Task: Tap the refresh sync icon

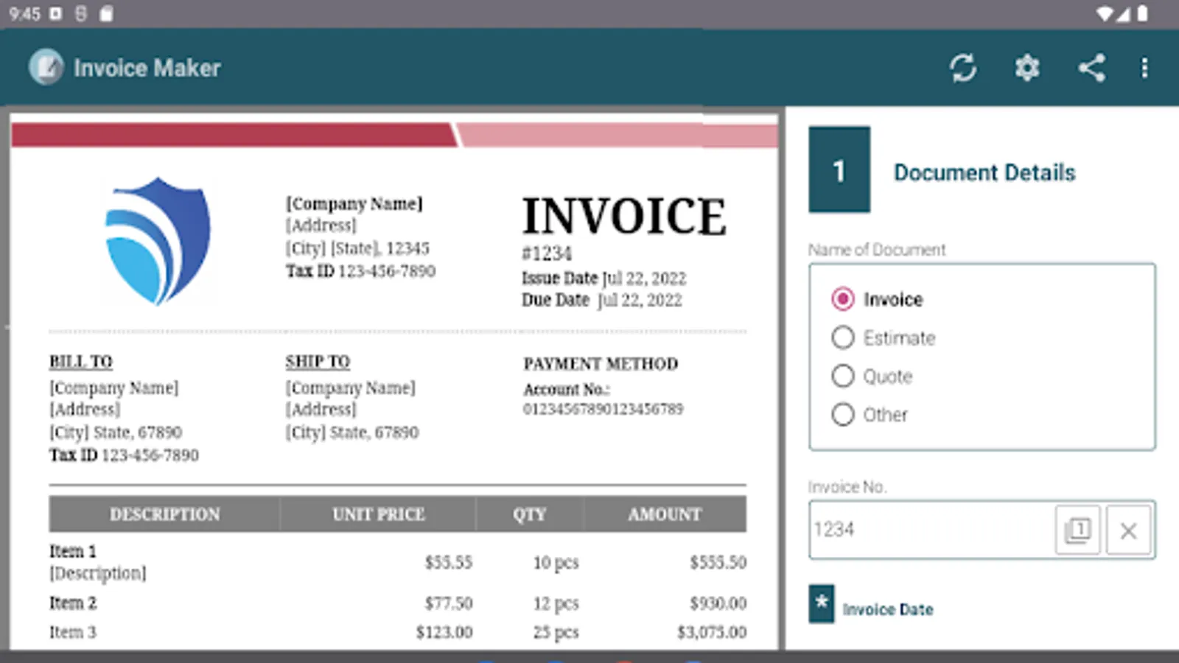Action: pos(963,68)
